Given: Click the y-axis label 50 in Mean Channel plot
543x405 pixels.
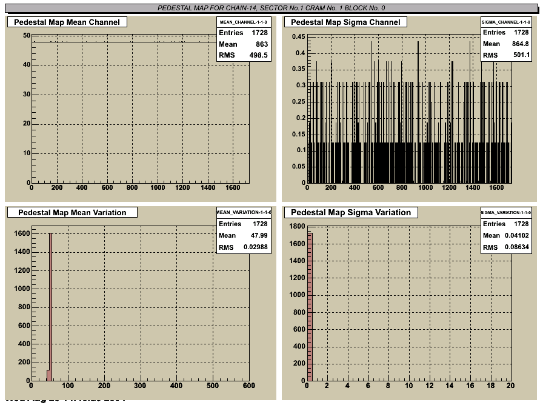Looking at the screenshot, I should [x=27, y=35].
